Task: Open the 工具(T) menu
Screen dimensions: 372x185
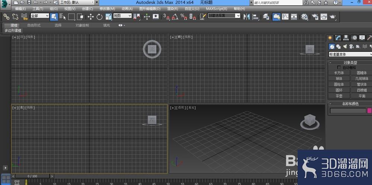Action: (38, 9)
